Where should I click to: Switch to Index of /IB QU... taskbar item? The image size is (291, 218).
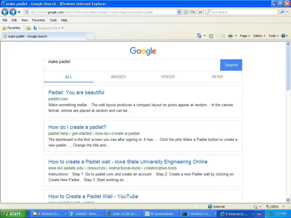tap(123, 214)
